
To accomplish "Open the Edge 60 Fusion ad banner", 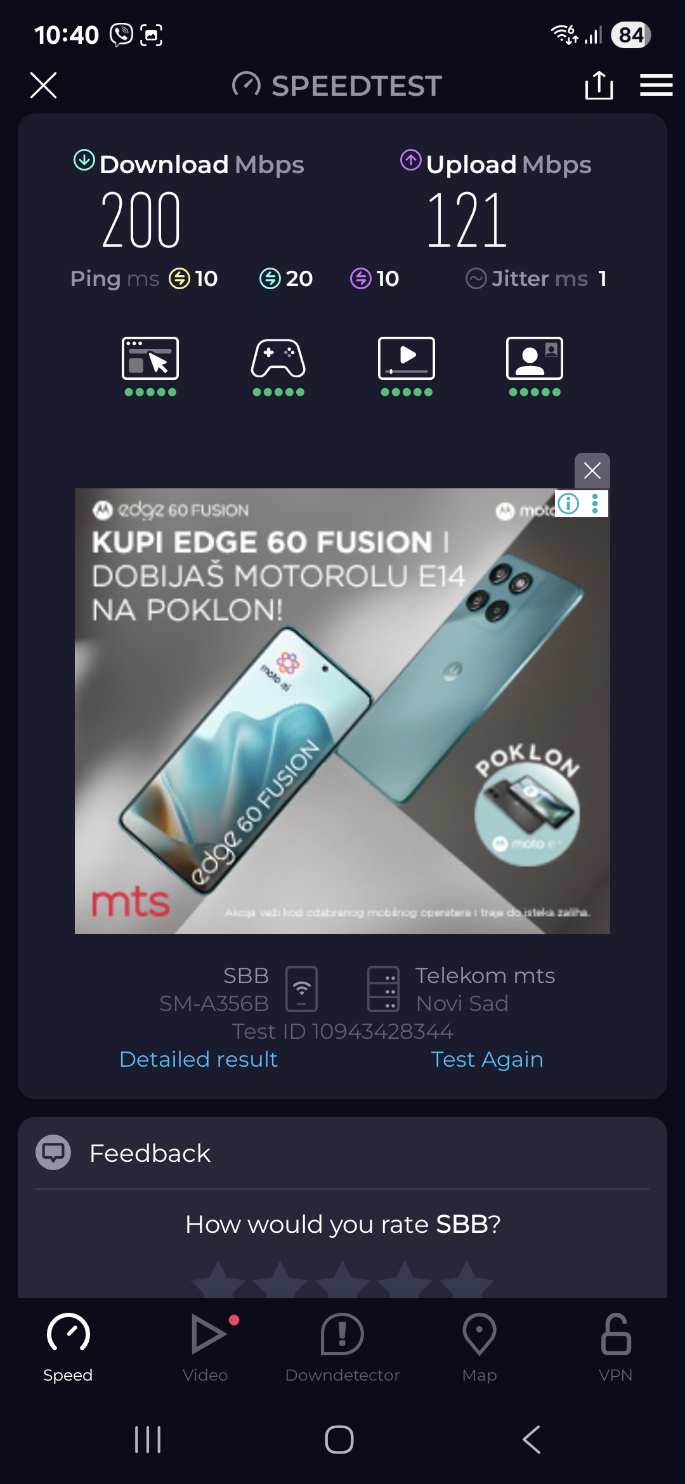I will (342, 711).
